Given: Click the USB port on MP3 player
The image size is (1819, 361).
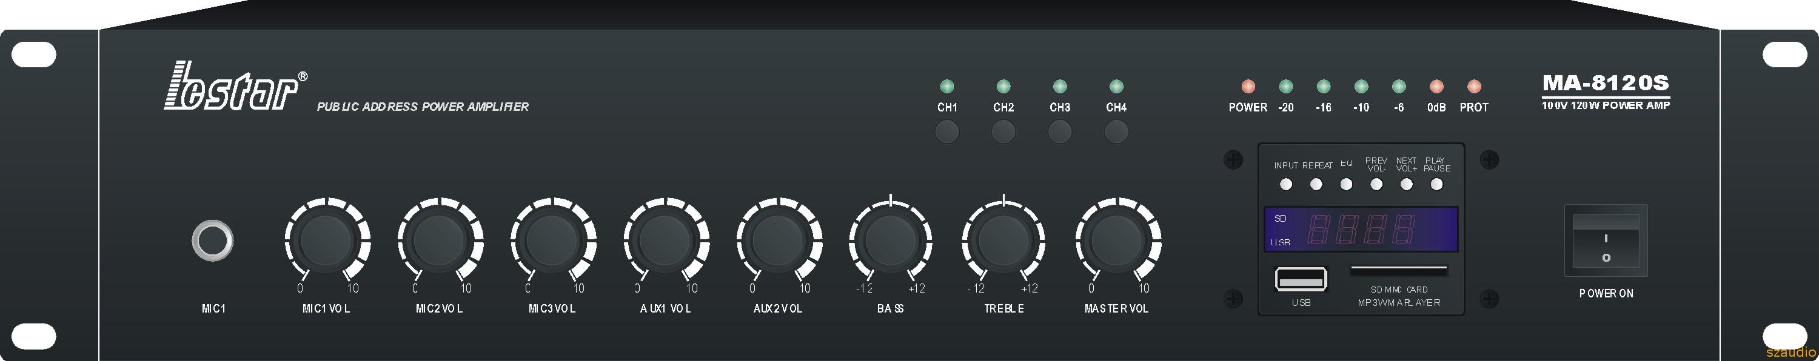Looking at the screenshot, I should pyautogui.click(x=1301, y=279).
